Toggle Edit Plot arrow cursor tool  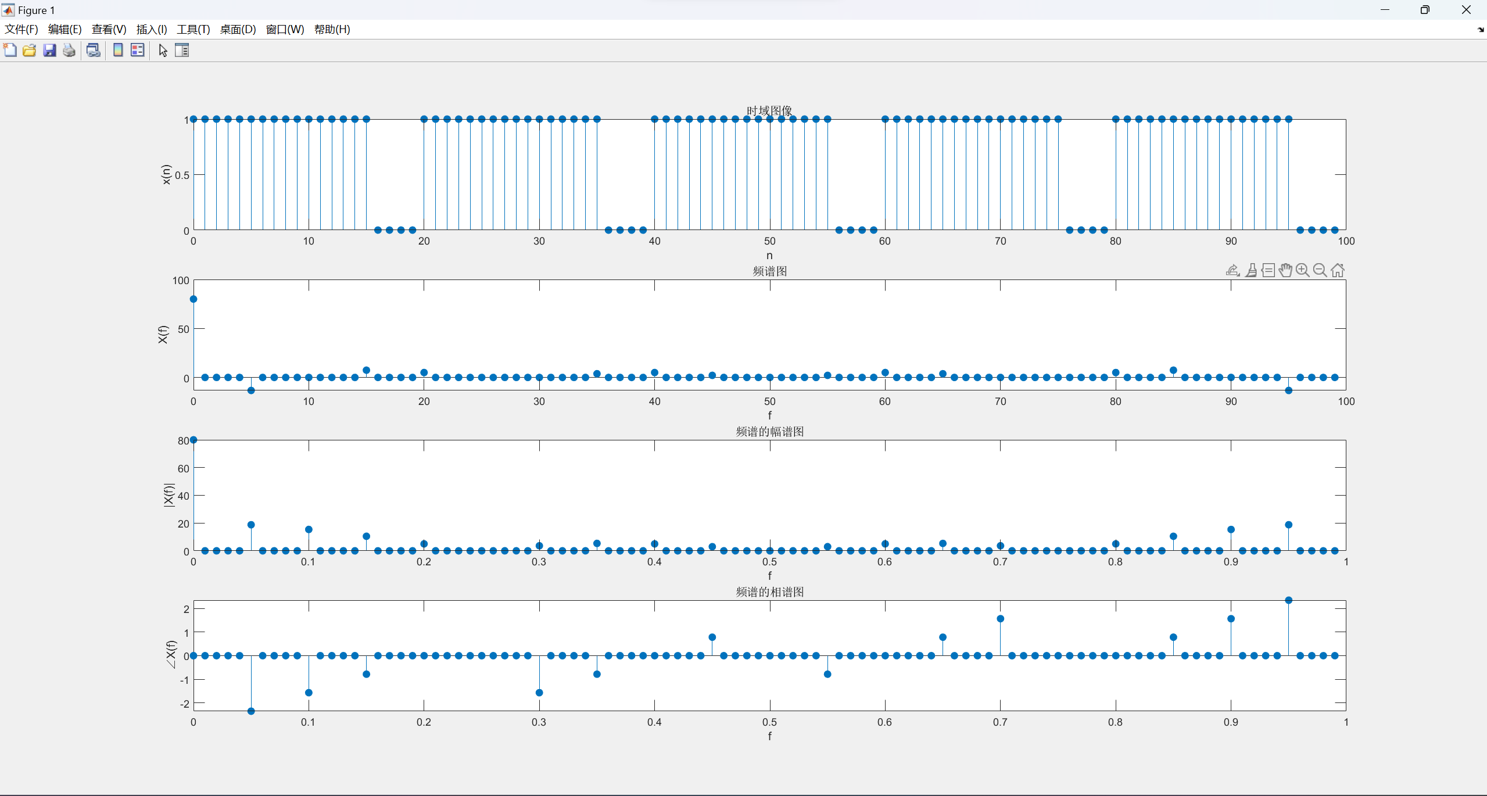click(163, 51)
